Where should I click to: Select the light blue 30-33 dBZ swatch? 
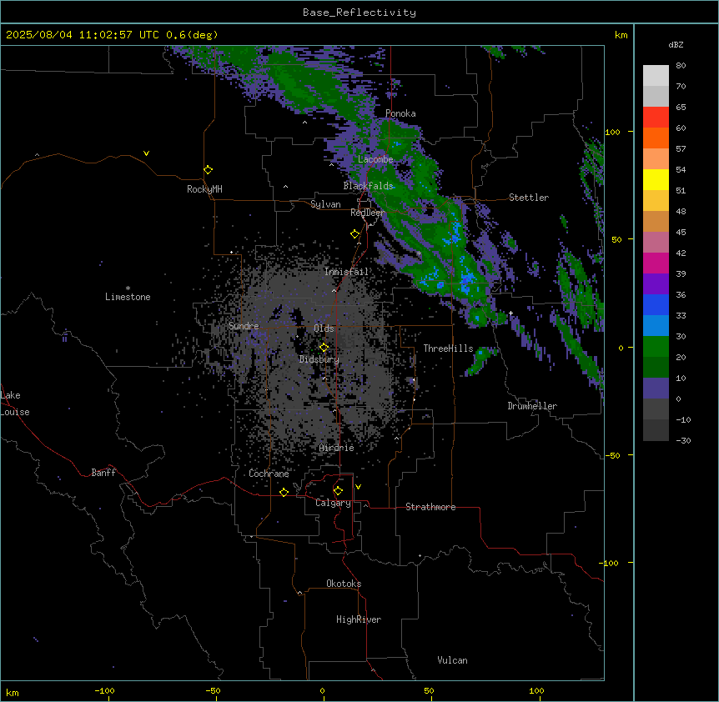(x=656, y=326)
